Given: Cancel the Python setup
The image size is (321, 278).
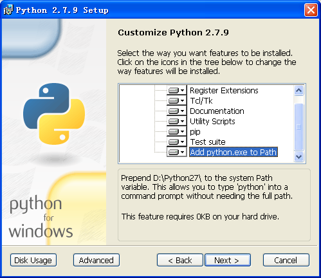Looking at the screenshot, I should click(286, 260).
